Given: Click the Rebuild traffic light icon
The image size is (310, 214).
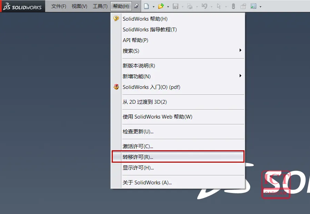Looking at the screenshot, I should pos(233,6).
